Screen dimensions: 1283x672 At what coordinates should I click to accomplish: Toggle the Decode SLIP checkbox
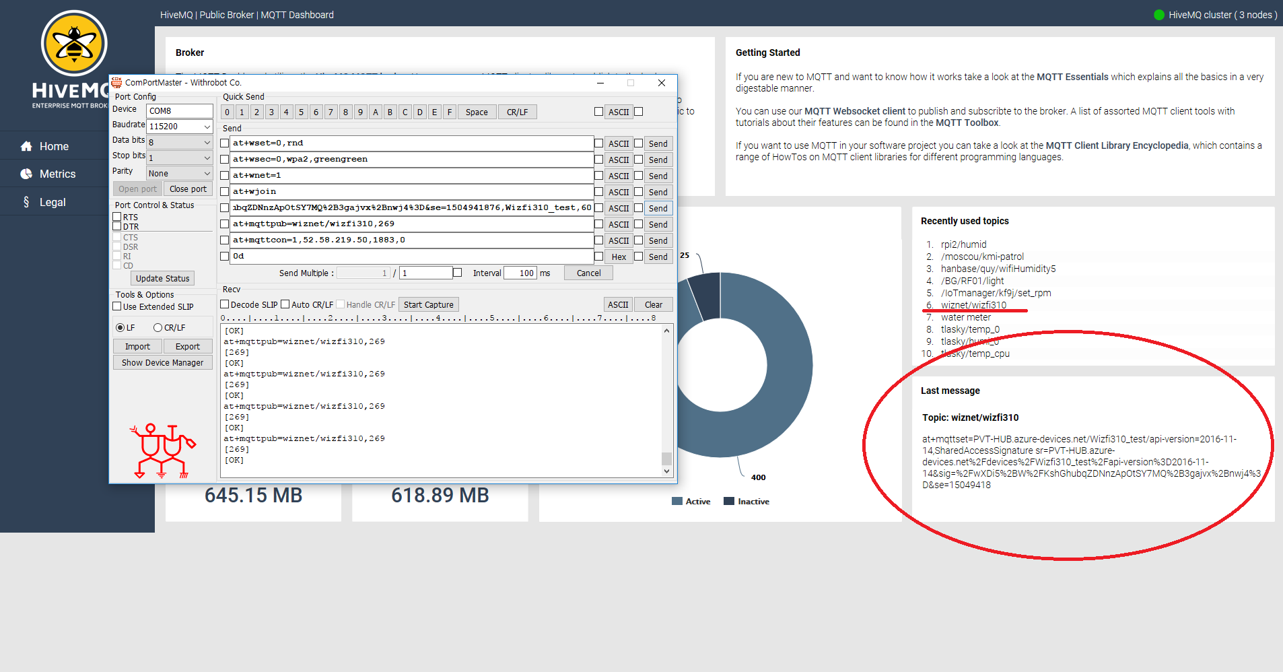[x=225, y=304]
